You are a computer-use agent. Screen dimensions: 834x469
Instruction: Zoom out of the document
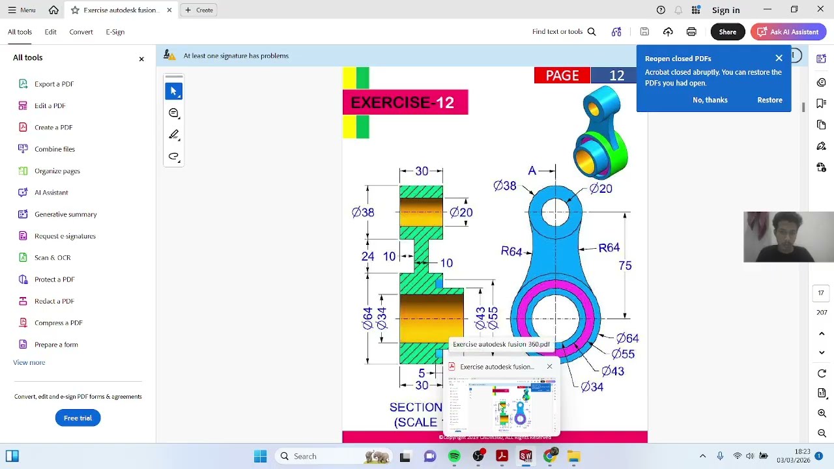(x=822, y=433)
